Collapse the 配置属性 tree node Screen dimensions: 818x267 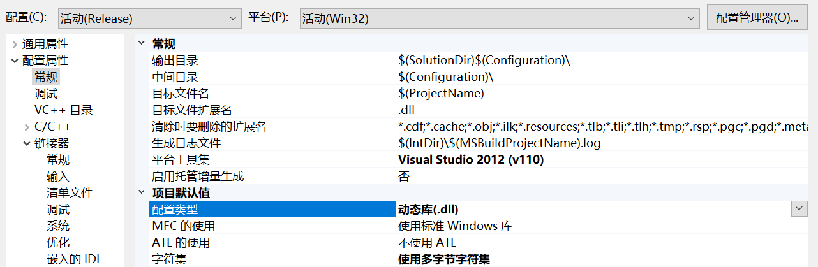click(x=15, y=61)
